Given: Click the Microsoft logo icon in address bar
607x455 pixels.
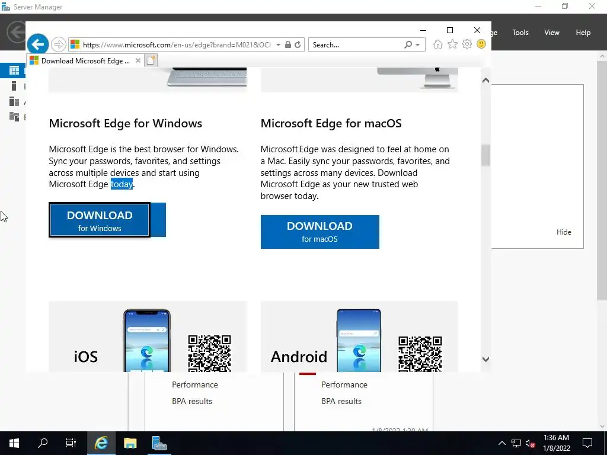Looking at the screenshot, I should 75,45.
